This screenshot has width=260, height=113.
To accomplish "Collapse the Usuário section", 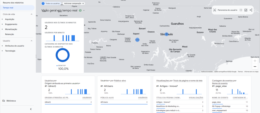I will [x=31, y=41].
